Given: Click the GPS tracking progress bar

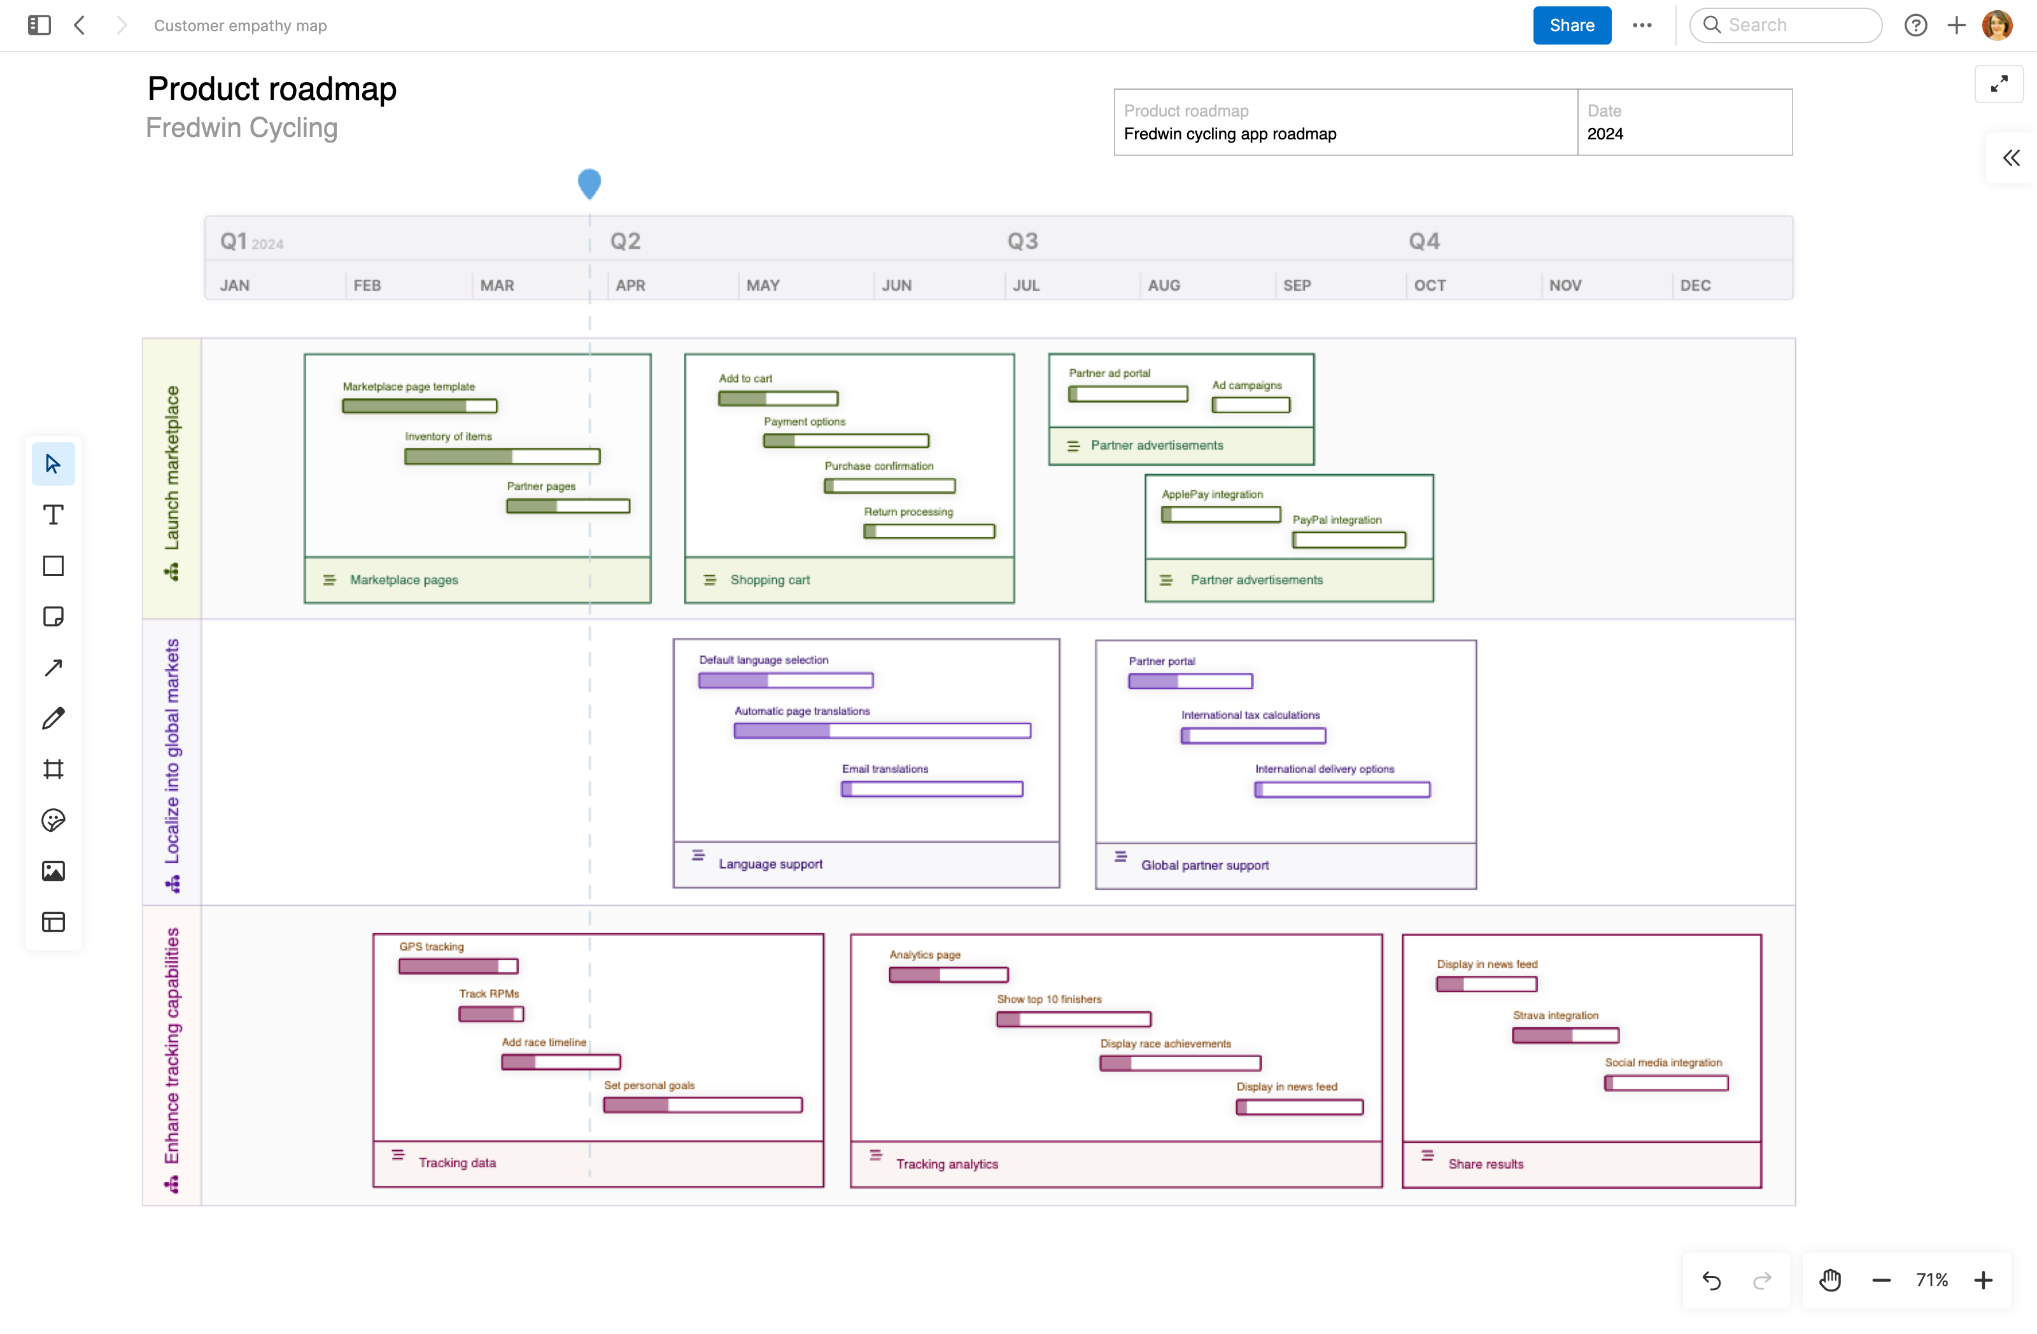Looking at the screenshot, I should pos(457,966).
